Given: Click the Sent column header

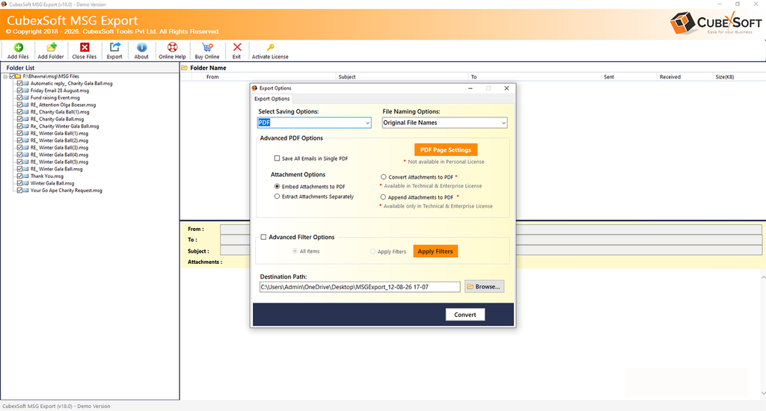Looking at the screenshot, I should click(x=609, y=77).
